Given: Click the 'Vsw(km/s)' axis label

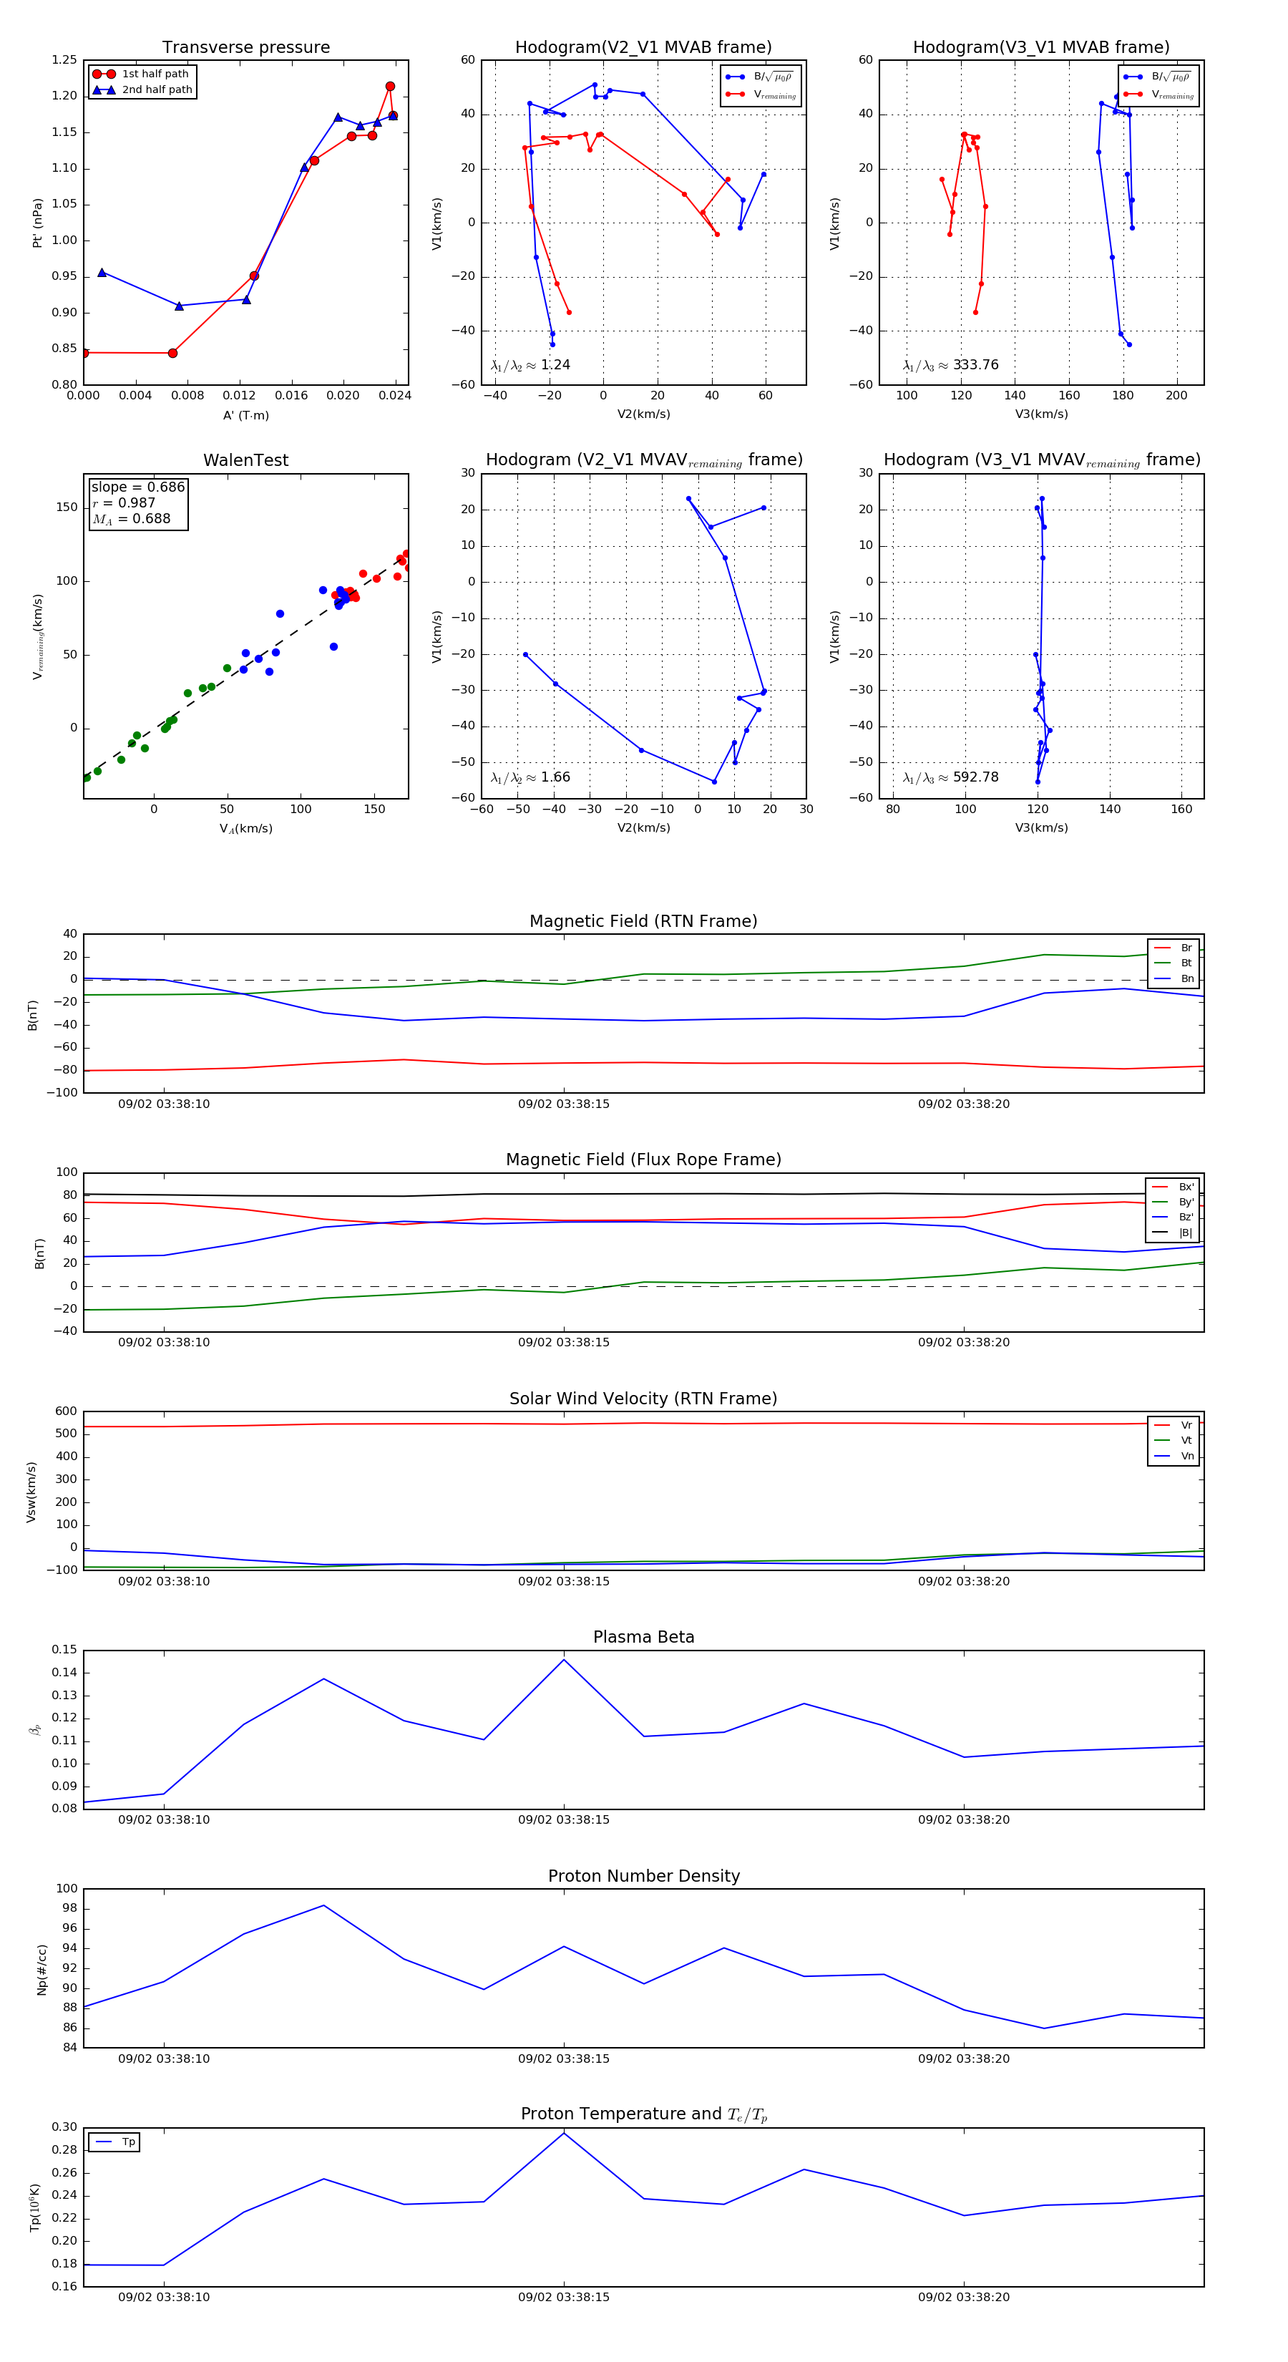Looking at the screenshot, I should (31, 1492).
